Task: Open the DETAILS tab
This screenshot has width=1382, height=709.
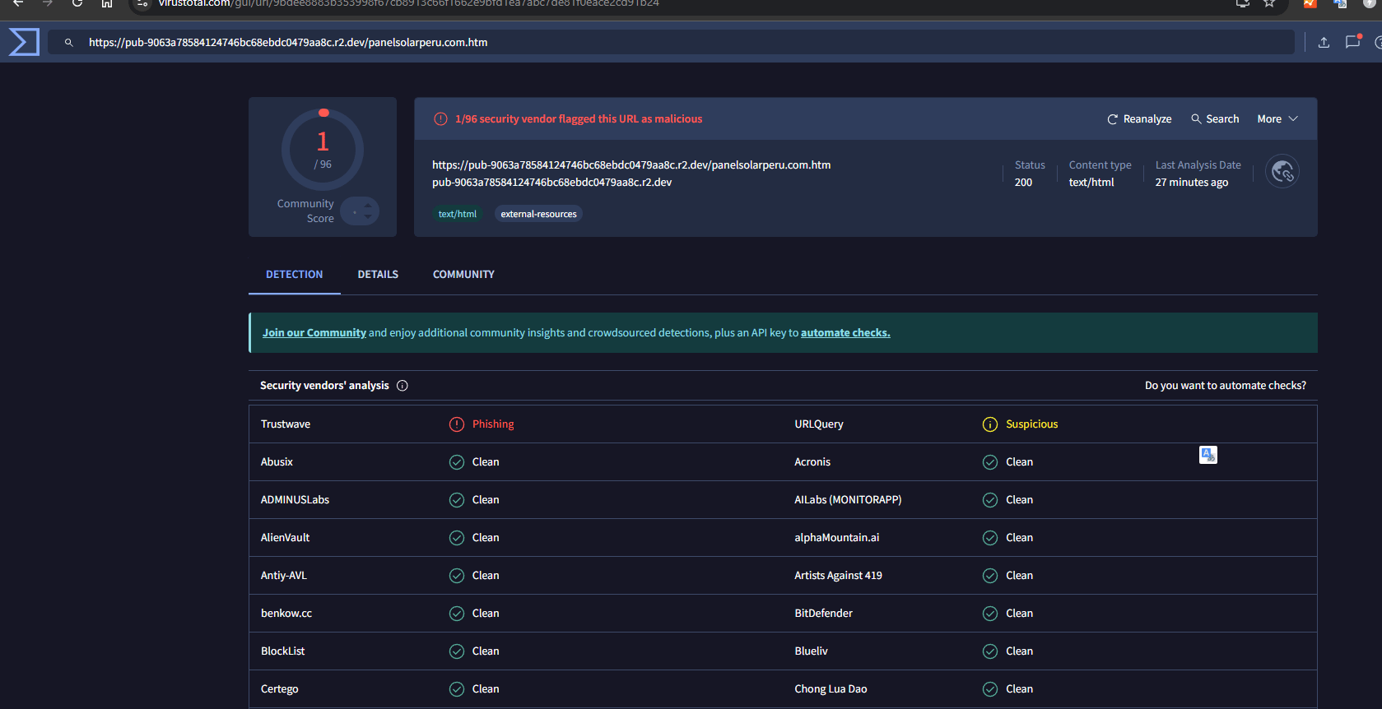Action: point(378,275)
